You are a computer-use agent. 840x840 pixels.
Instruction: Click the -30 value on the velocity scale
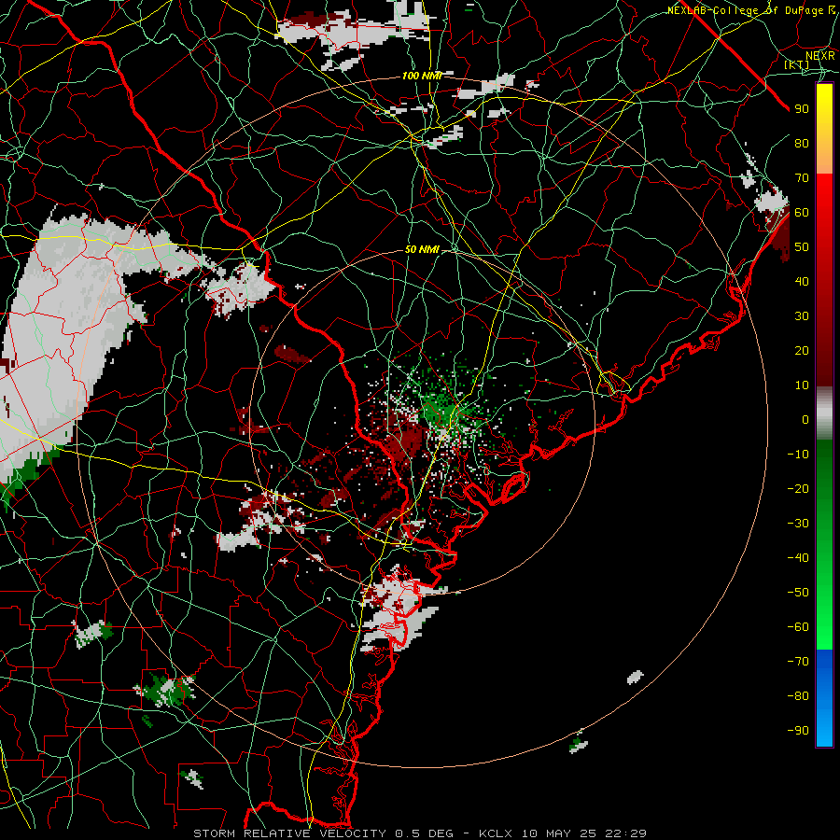coord(798,524)
